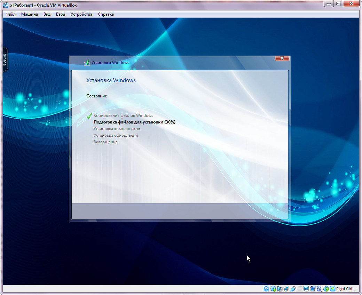
Task: Open the Машина menu
Action: (29, 14)
